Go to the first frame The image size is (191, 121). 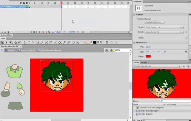(x=30, y=32)
